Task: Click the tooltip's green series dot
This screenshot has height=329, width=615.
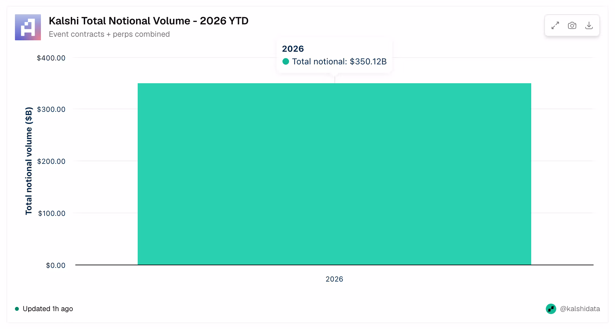Action: [x=286, y=61]
